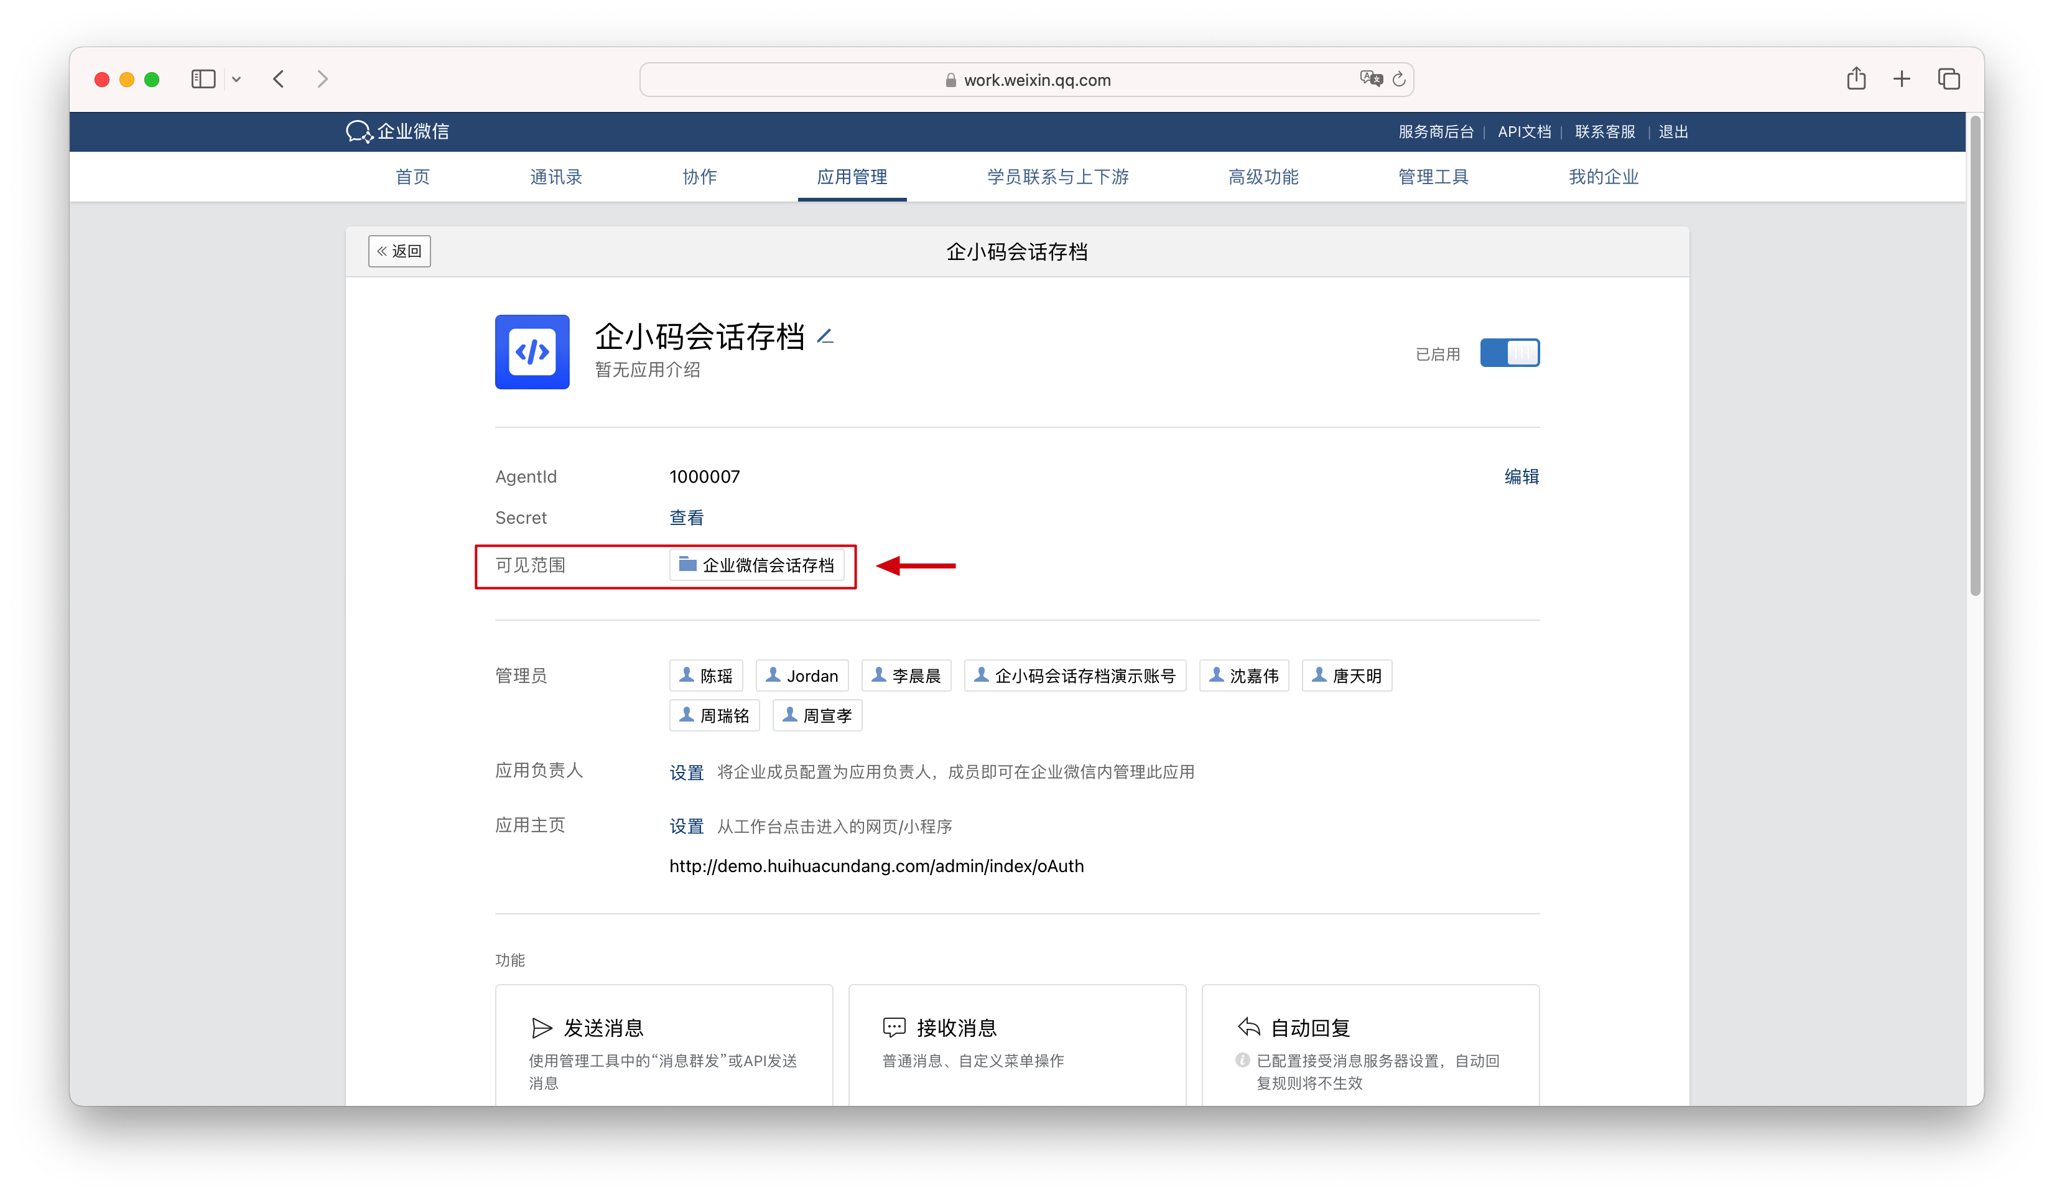The height and width of the screenshot is (1198, 2054).
Task: Click the info icon in 自动回复 card
Action: (x=1242, y=1061)
